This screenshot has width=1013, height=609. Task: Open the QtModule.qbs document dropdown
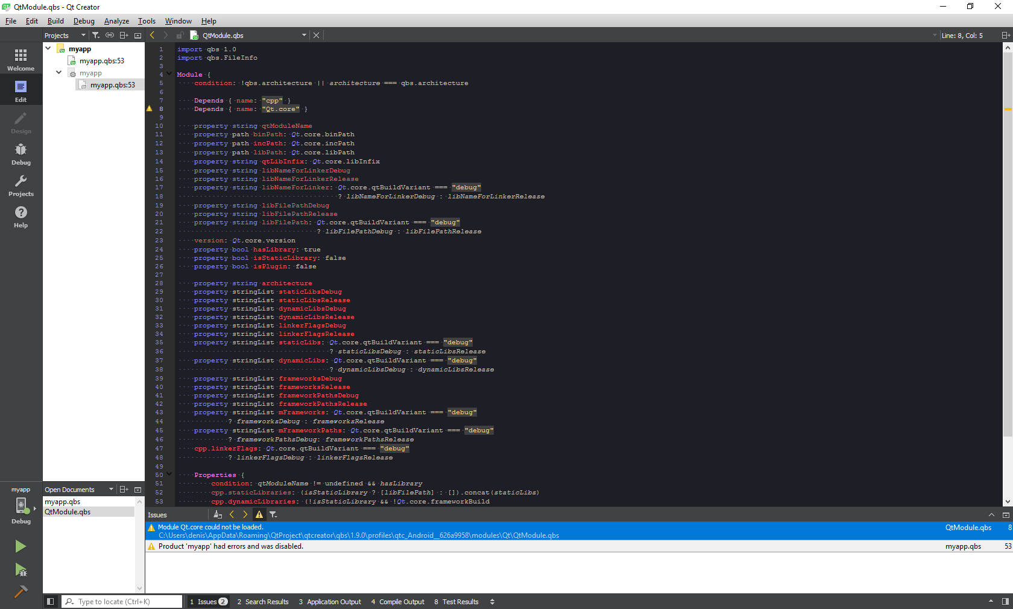click(x=304, y=36)
